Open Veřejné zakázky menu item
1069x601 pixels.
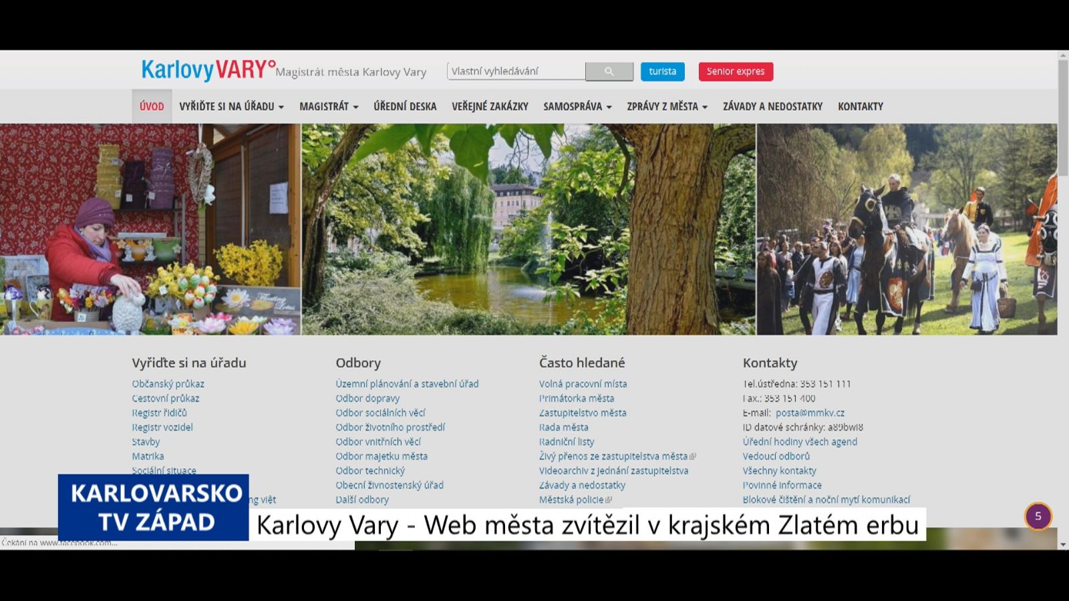(490, 106)
